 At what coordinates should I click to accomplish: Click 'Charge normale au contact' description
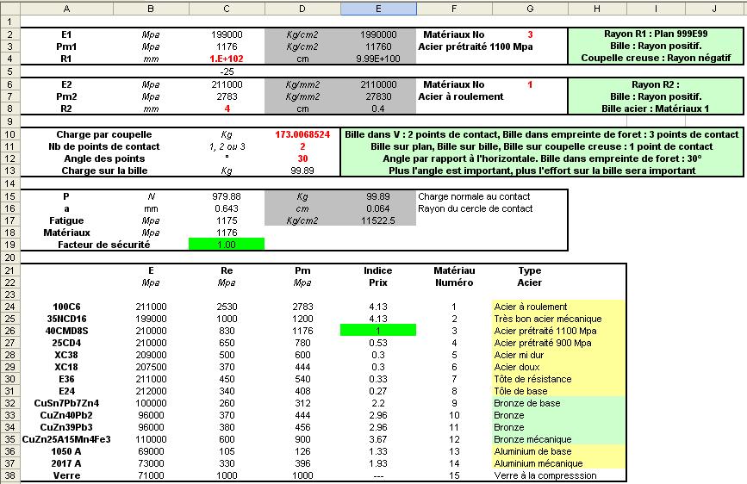point(474,196)
